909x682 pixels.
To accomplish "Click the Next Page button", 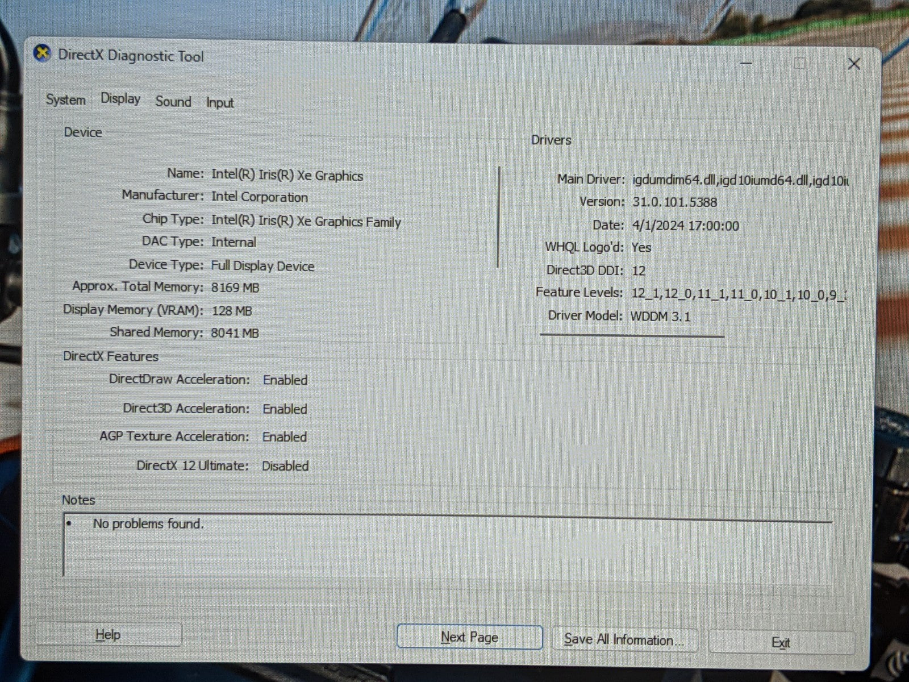I will coord(469,637).
